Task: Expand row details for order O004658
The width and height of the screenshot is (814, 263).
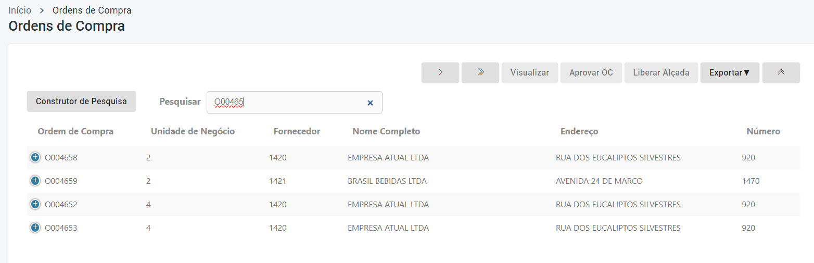Action: coord(35,157)
